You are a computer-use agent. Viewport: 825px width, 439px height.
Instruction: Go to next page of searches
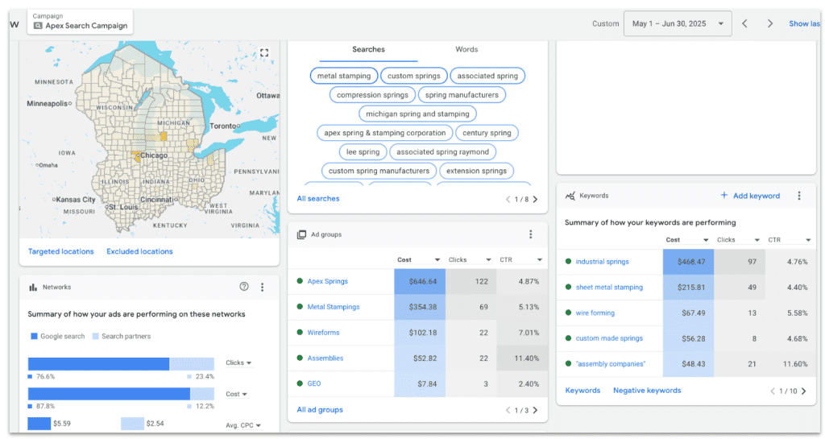536,199
